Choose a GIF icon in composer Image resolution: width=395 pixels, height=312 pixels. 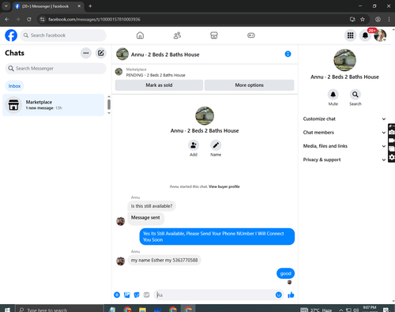pos(146,295)
